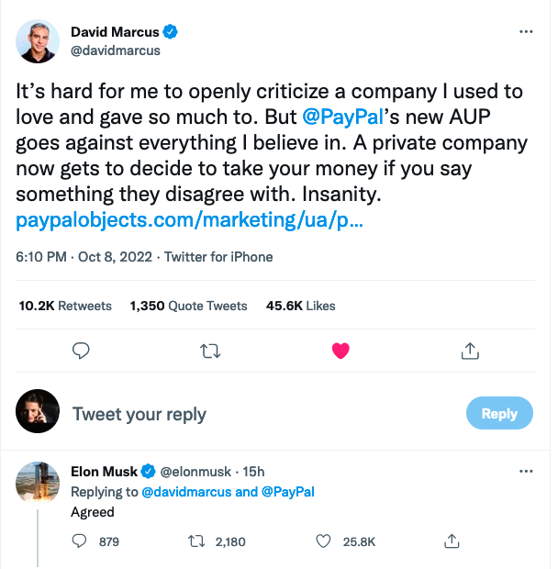View the 45.6K Likes list
Image resolution: width=558 pixels, height=569 pixels.
coord(300,306)
